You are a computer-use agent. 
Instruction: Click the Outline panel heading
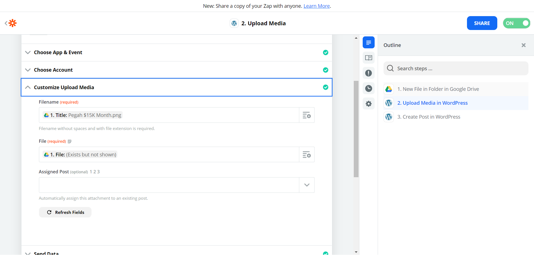(392, 45)
